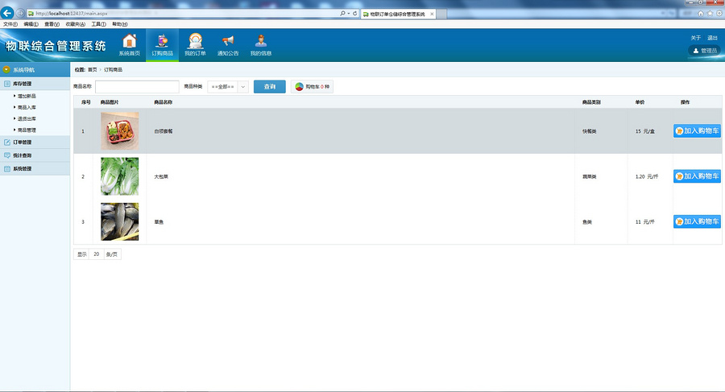The image size is (725, 392).
Task: Open the 帮助(H) menu
Action: (120, 24)
